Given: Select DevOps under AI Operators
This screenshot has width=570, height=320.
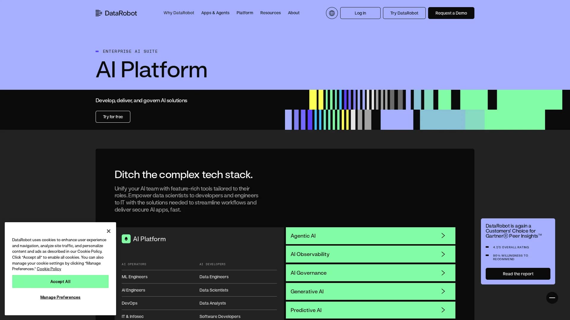Looking at the screenshot, I should (129, 303).
